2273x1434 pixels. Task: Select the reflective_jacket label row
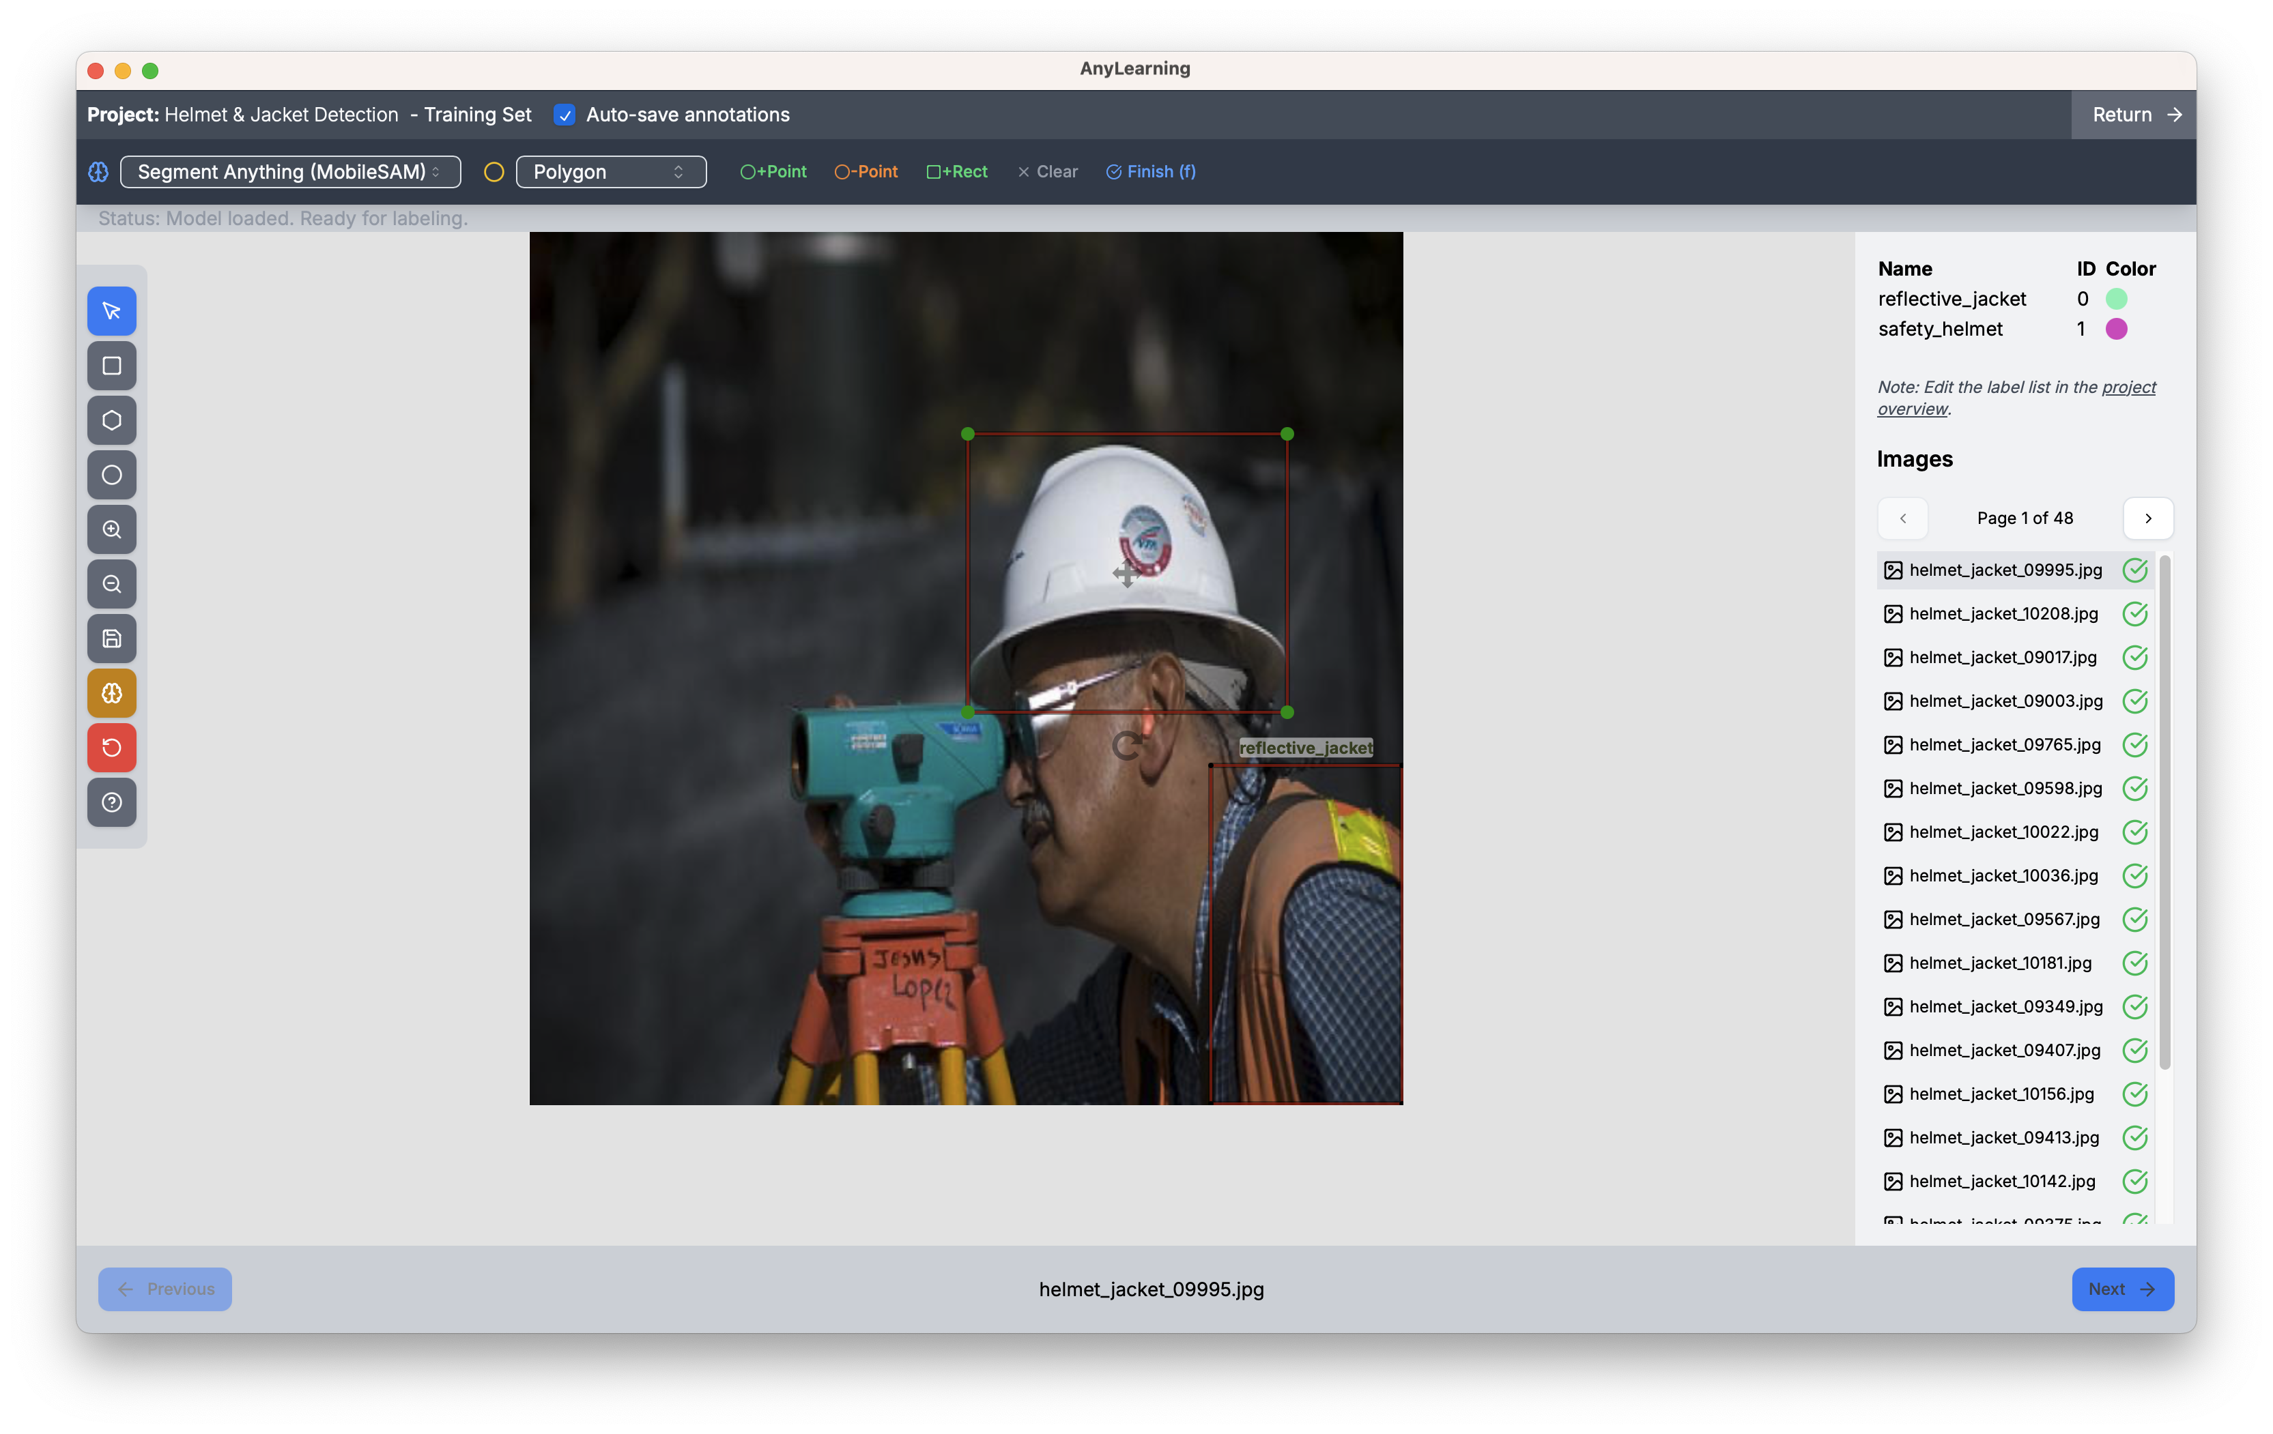coord(2017,299)
